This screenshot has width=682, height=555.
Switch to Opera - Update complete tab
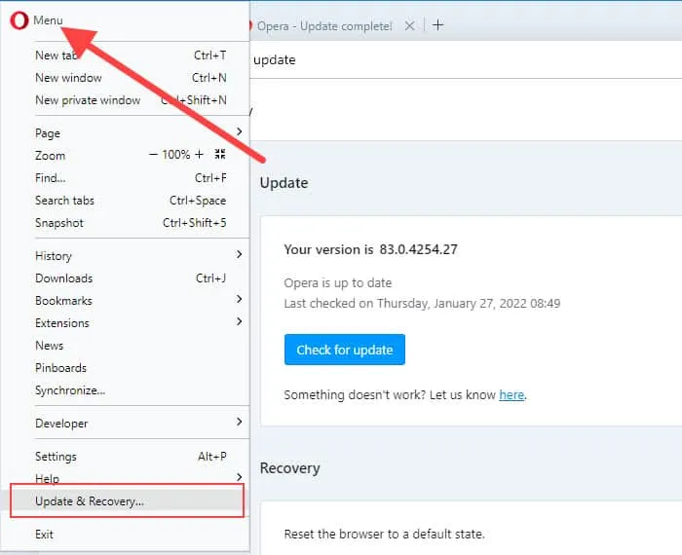tap(324, 26)
